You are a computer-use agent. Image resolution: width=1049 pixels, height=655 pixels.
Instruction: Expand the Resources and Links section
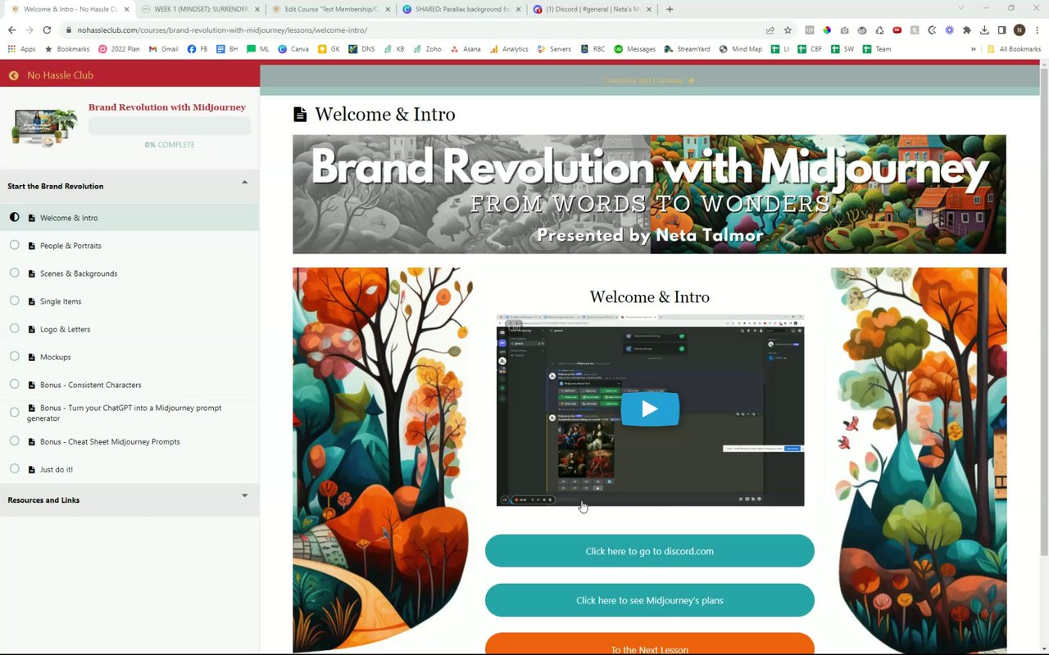coord(244,495)
